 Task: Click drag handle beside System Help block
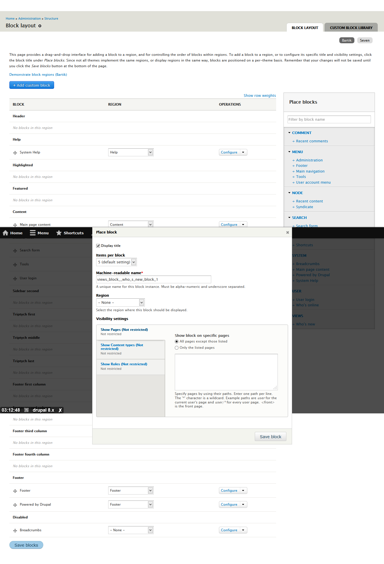click(15, 153)
